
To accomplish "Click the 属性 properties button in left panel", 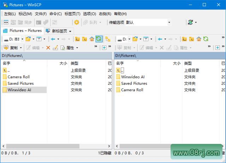I will (x=67, y=48).
